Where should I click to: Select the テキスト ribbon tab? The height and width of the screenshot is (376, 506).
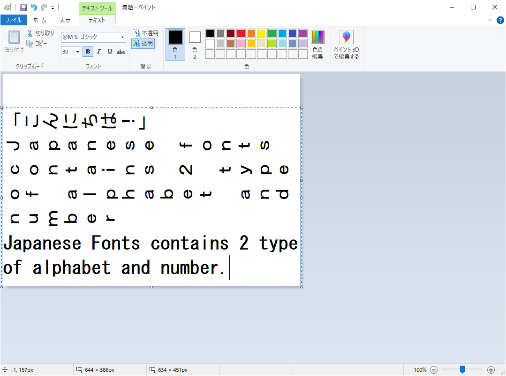click(x=97, y=20)
